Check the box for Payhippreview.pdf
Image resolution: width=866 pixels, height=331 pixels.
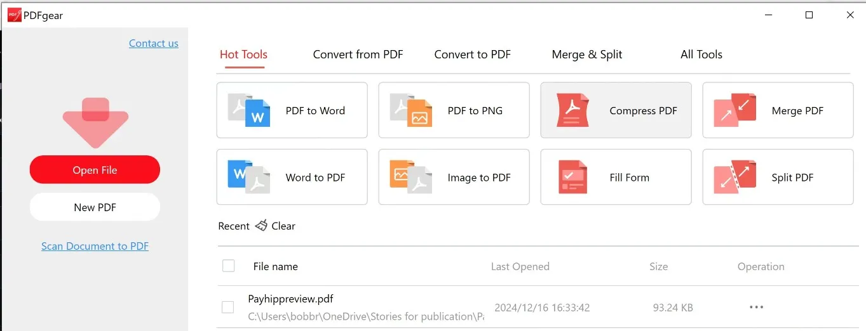coord(227,308)
